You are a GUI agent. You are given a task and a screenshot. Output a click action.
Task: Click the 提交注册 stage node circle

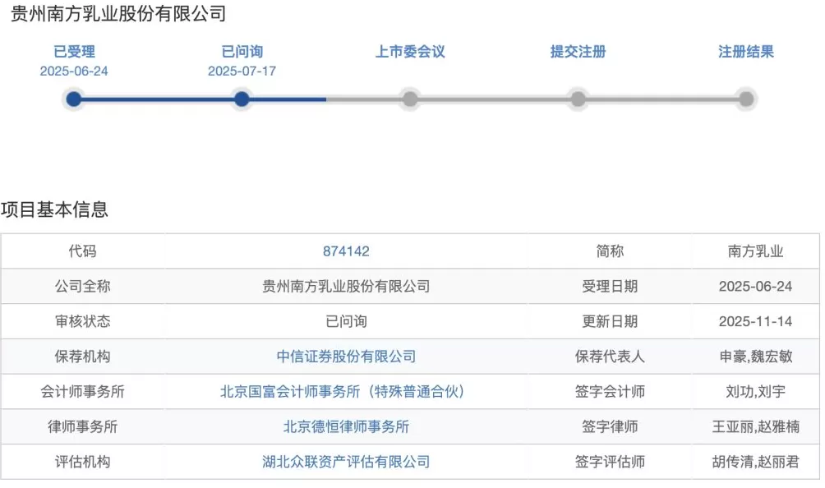578,99
